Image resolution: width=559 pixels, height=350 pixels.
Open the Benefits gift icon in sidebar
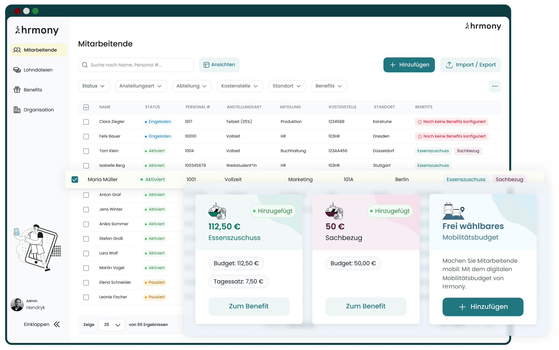click(x=17, y=89)
